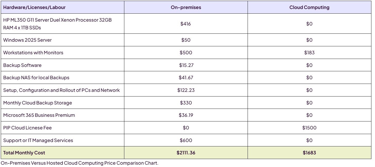The image size is (375, 167).
Task: Click the $50 Windows Server cost cell
Action: [186, 40]
